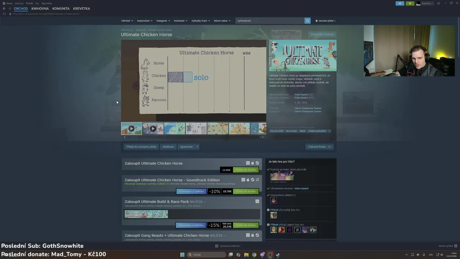Click the store search magnifier button
Viewport: 460px width, 259px height.
click(308, 21)
